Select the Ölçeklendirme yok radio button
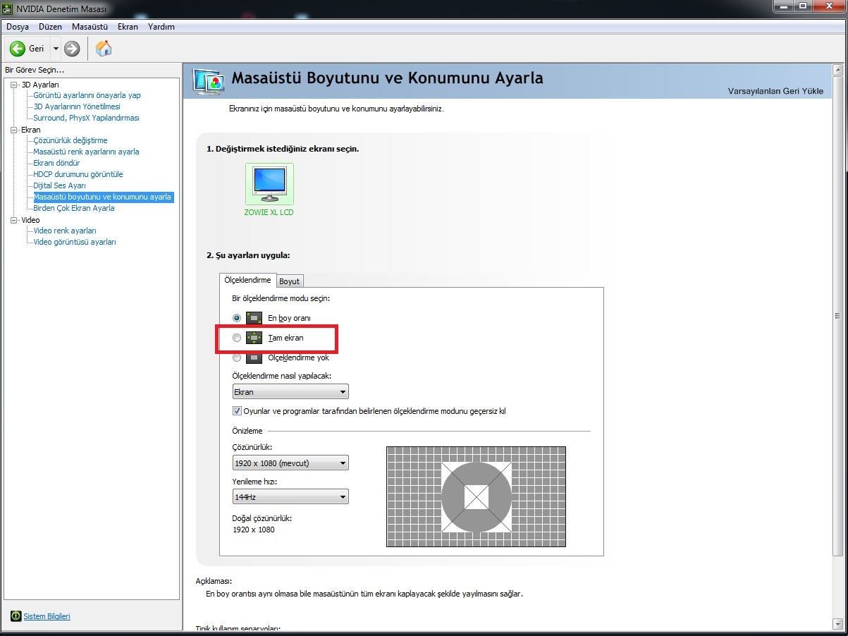This screenshot has width=848, height=636. point(237,357)
